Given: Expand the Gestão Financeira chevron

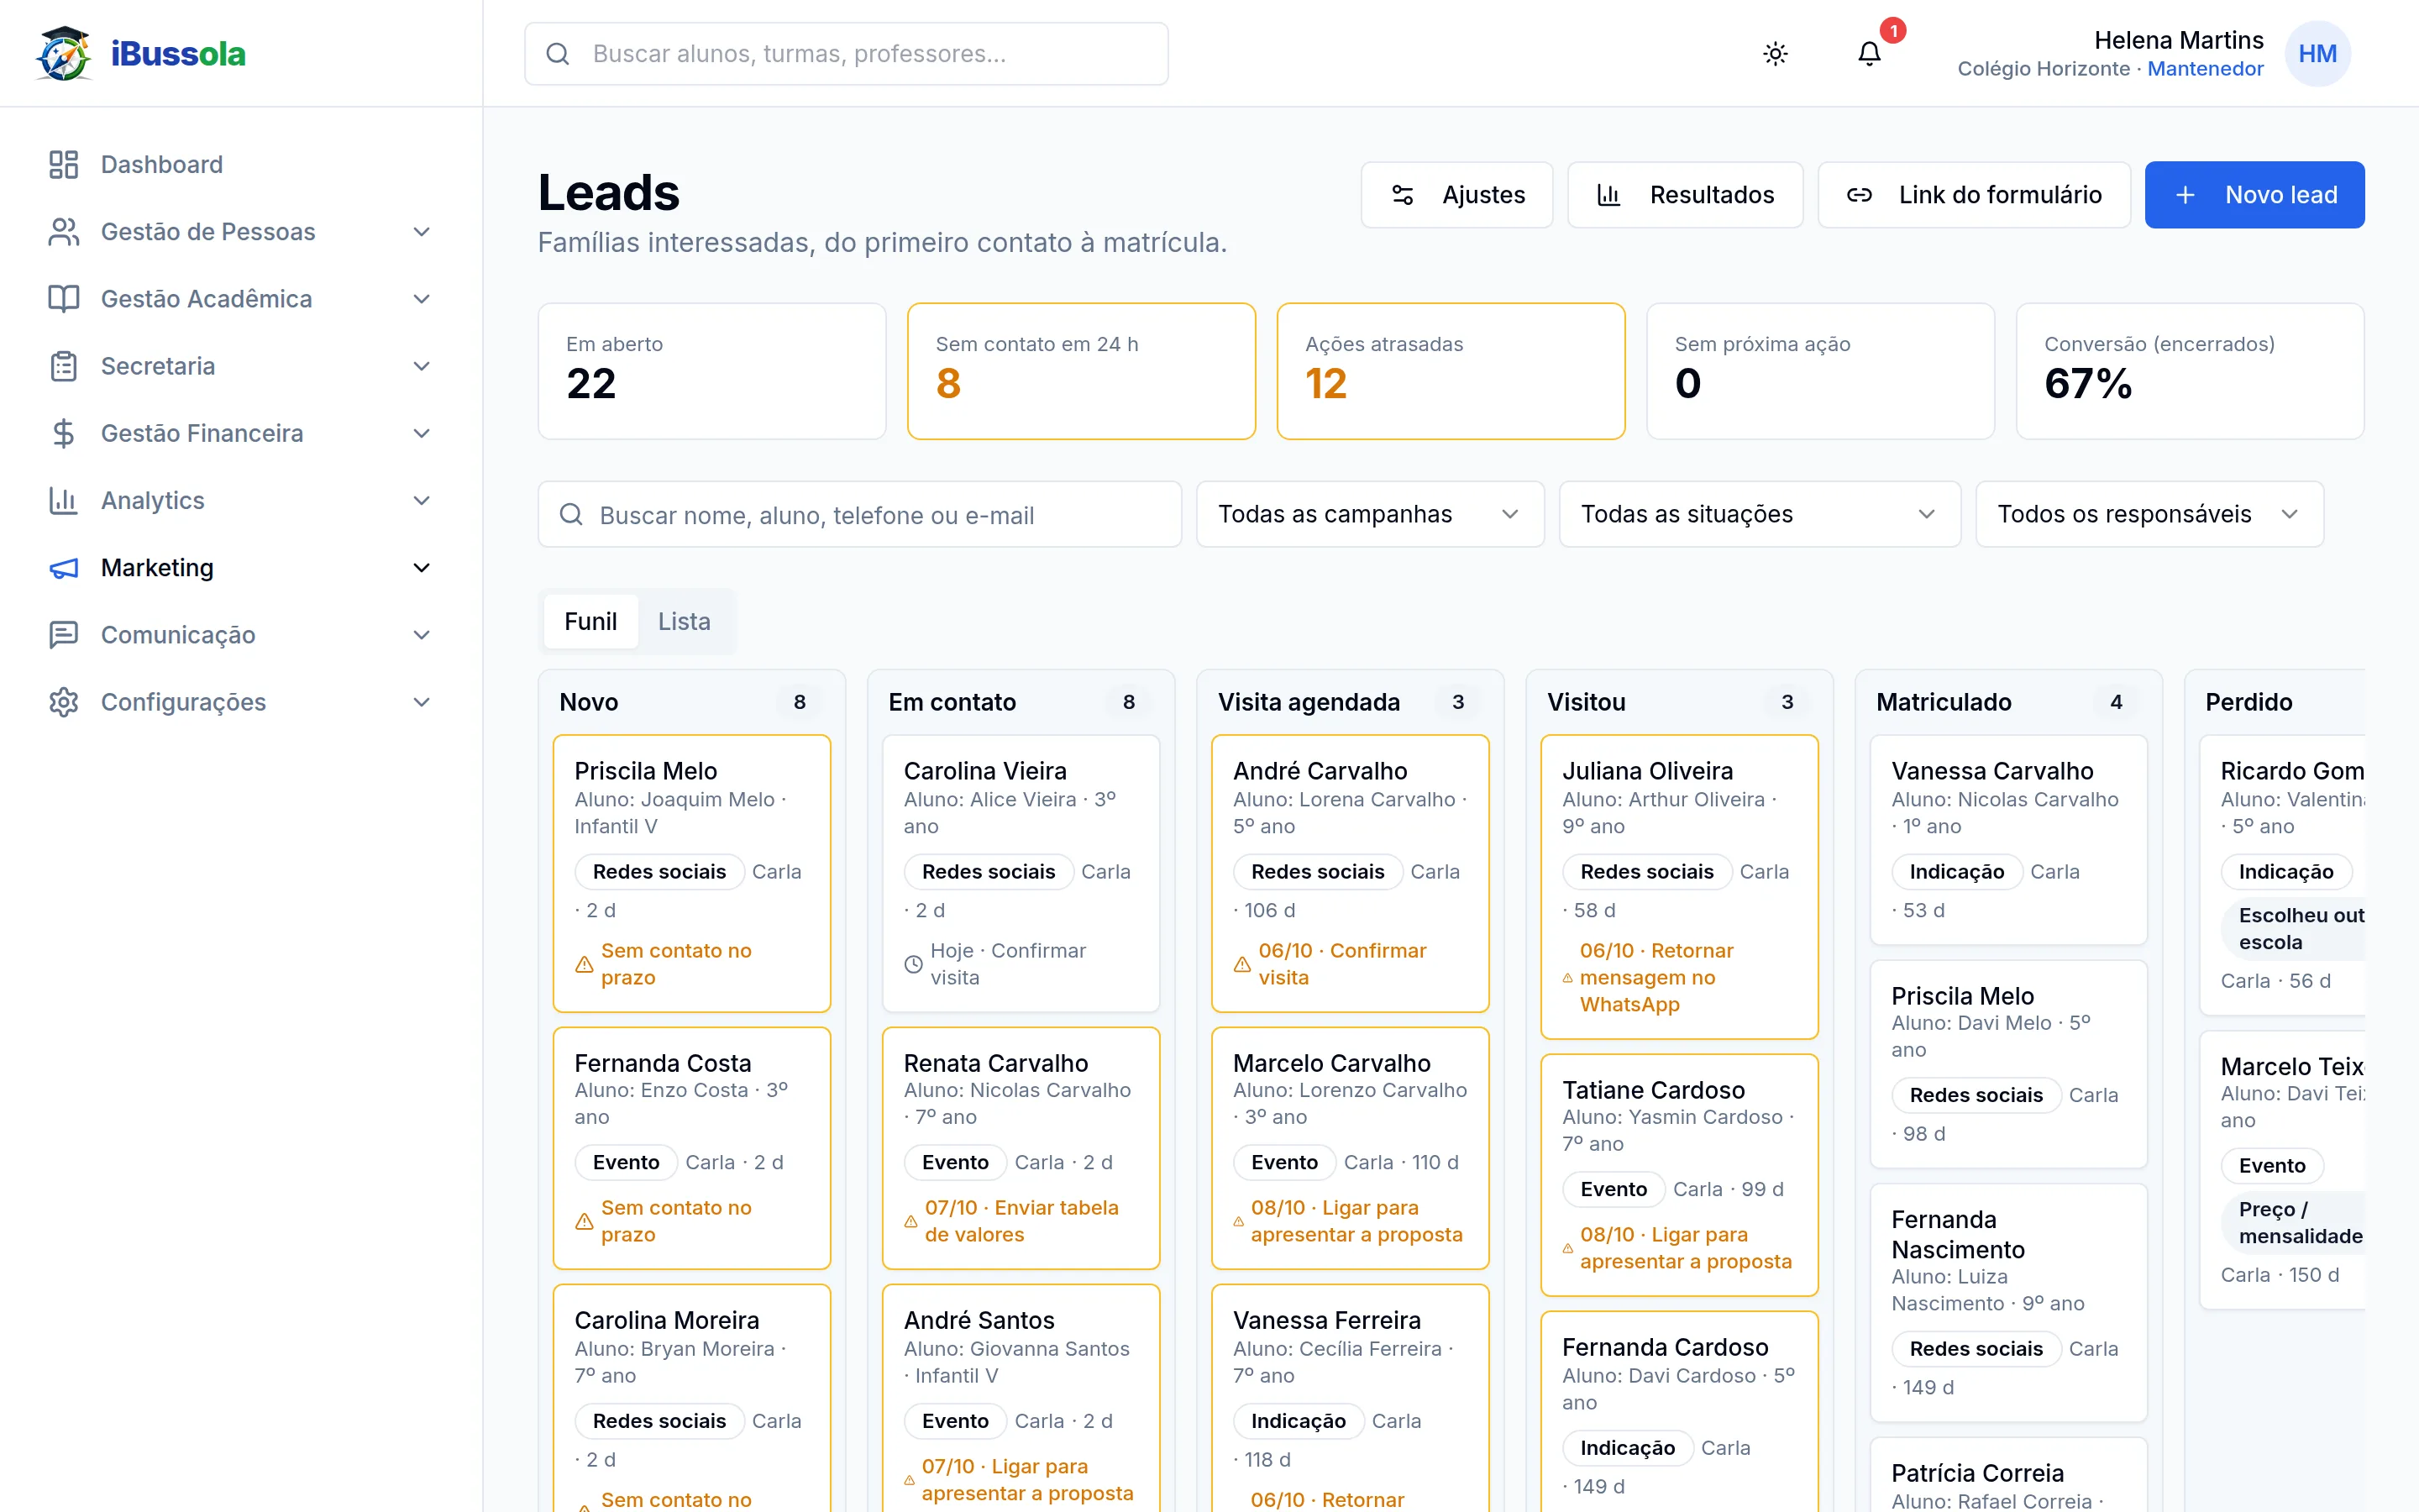Looking at the screenshot, I should tap(422, 433).
